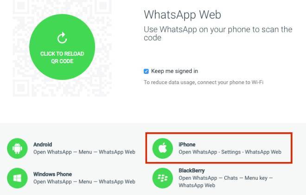306x195 pixels.
Task: Click the WhatsApp Web title
Action: pyautogui.click(x=182, y=15)
